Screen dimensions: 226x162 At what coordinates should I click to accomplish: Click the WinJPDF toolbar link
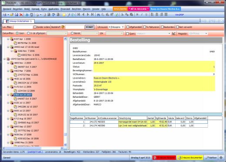coord(179,15)
